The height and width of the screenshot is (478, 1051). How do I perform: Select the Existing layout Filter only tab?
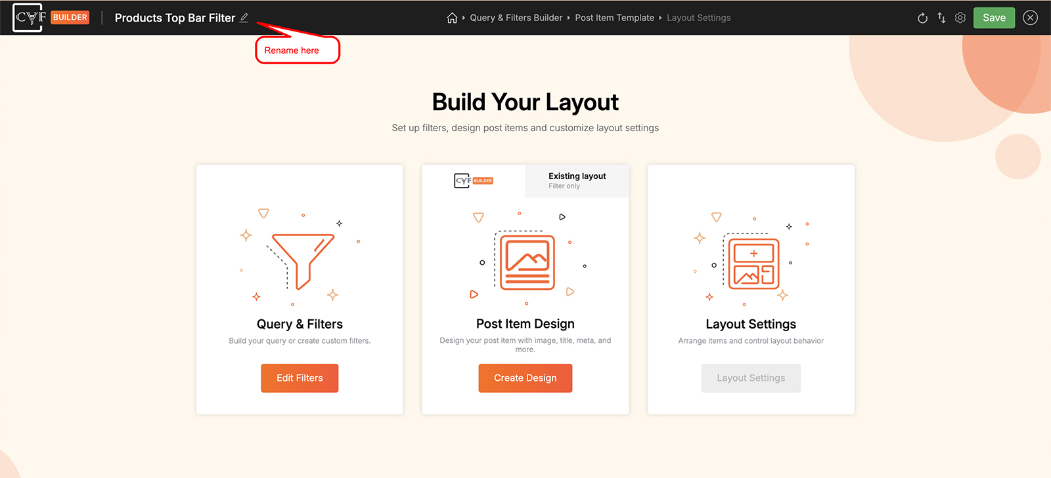tap(577, 181)
